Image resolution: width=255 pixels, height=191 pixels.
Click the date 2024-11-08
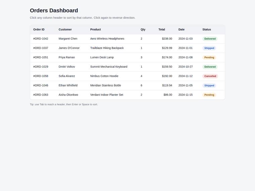pyautogui.click(x=186, y=57)
